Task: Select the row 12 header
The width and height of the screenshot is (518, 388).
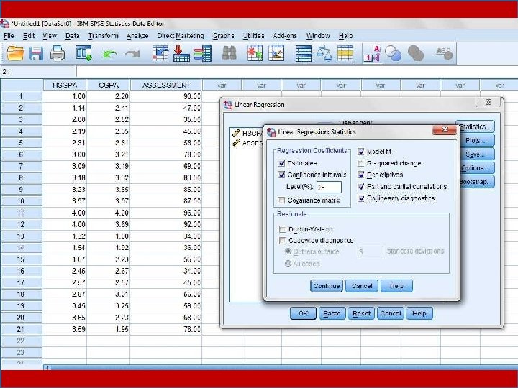Action: click(x=21, y=224)
